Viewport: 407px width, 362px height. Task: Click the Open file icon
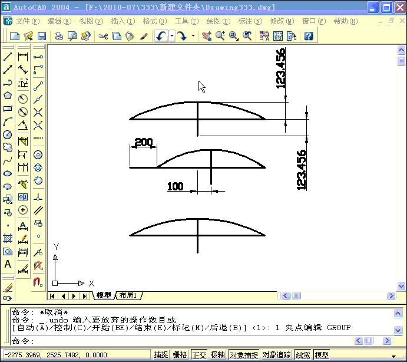[28, 36]
